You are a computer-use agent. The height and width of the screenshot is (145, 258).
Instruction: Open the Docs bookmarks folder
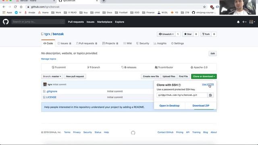coord(107,12)
